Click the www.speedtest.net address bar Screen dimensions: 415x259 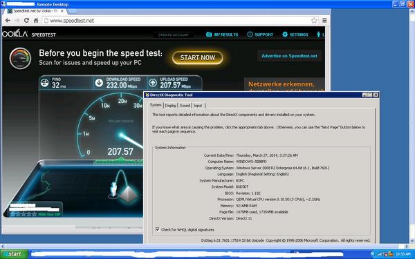tap(180, 20)
